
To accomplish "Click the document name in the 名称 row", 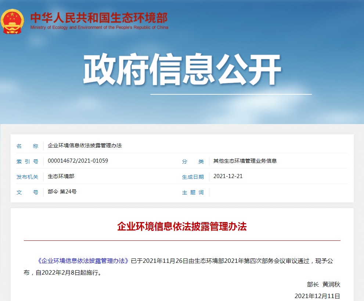I will click(85, 146).
